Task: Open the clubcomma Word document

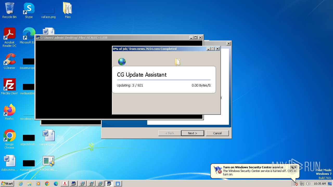Action: click(x=9, y=163)
